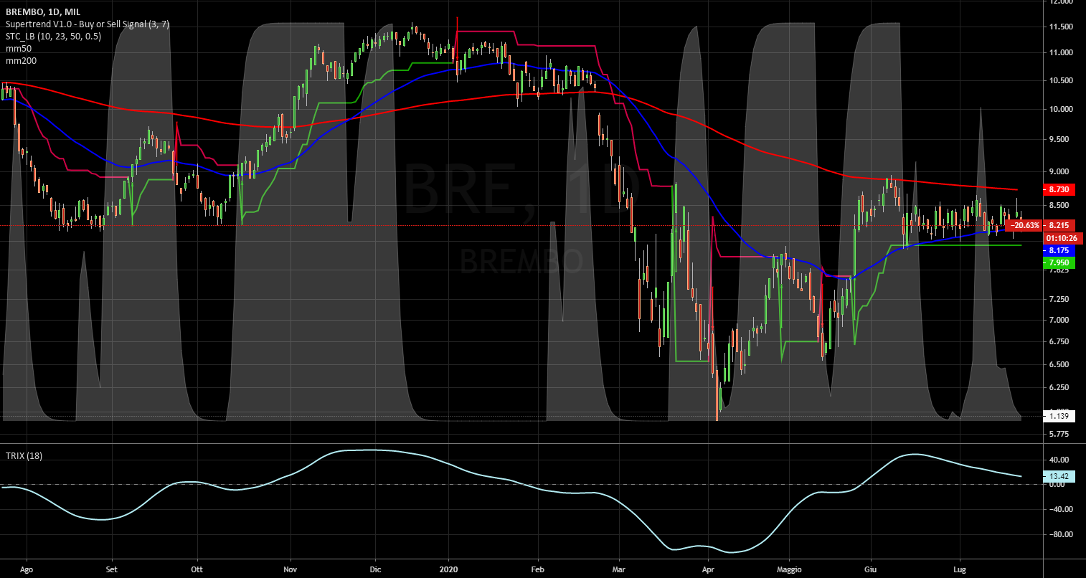The image size is (1086, 578).
Task: Click the 13.42 TRIX value tag
Action: point(1059,475)
